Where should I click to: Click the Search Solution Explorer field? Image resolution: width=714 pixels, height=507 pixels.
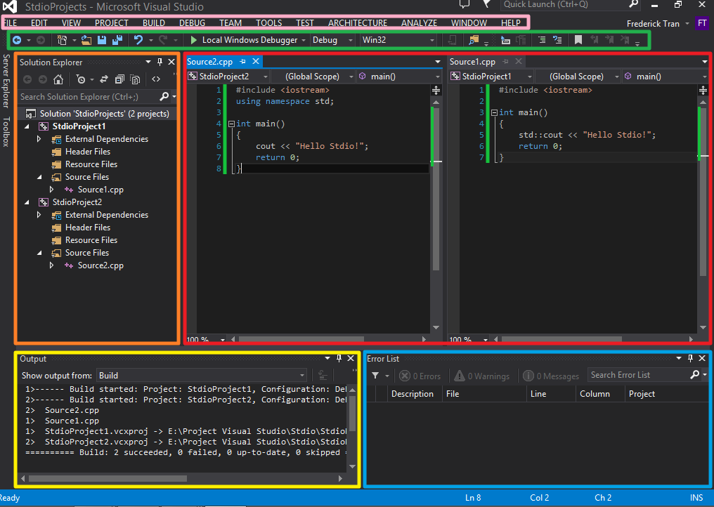pyautogui.click(x=89, y=96)
